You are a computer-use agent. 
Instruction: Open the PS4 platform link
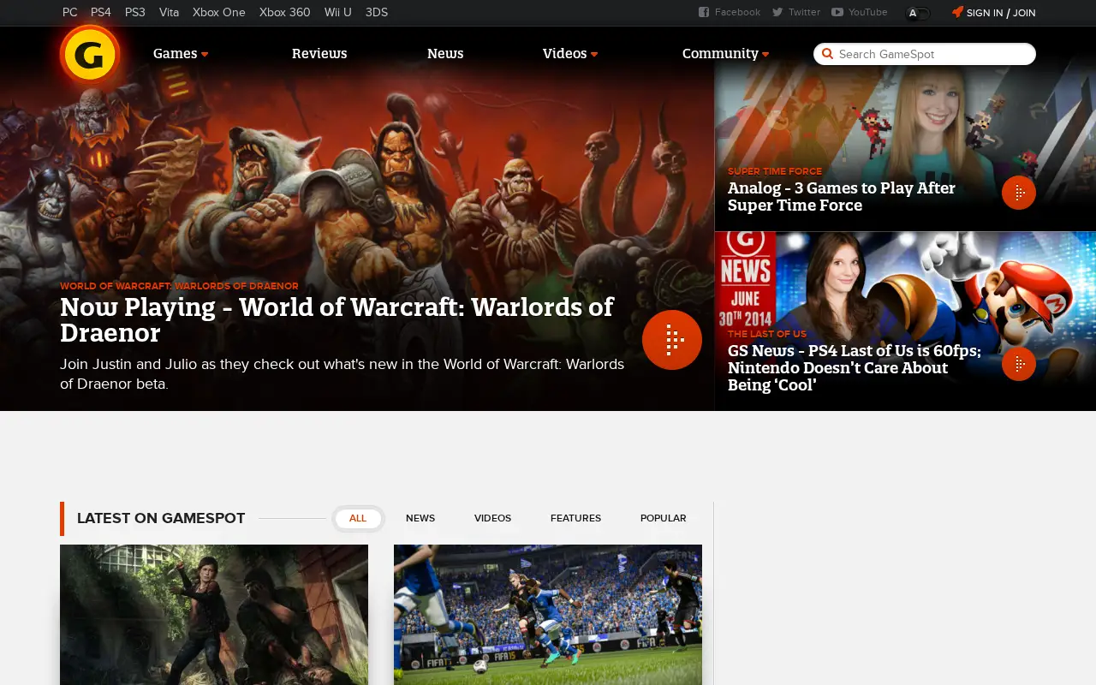101,12
